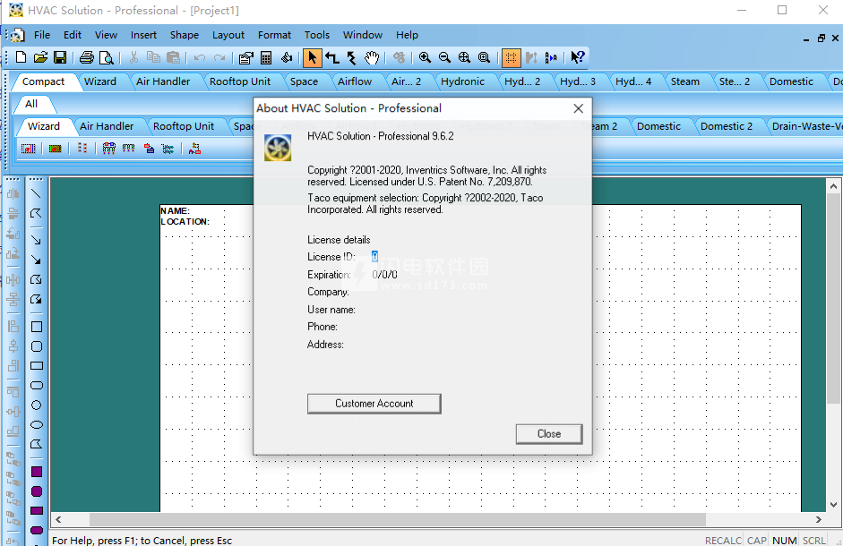
Task: Open the Properties toolbar icon
Action: [x=245, y=57]
